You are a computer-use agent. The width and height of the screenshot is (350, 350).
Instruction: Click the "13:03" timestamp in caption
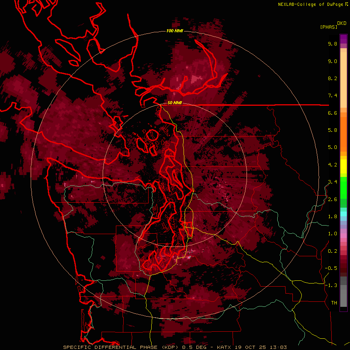(x=279, y=347)
